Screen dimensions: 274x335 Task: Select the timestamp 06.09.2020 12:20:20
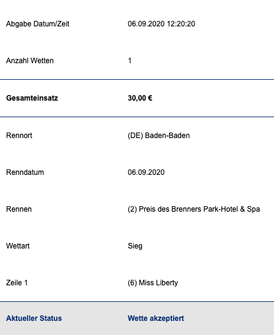161,24
